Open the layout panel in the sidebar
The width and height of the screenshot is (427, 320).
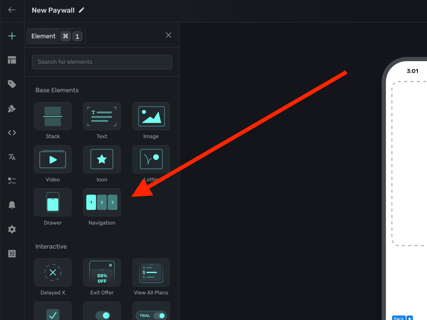12,60
